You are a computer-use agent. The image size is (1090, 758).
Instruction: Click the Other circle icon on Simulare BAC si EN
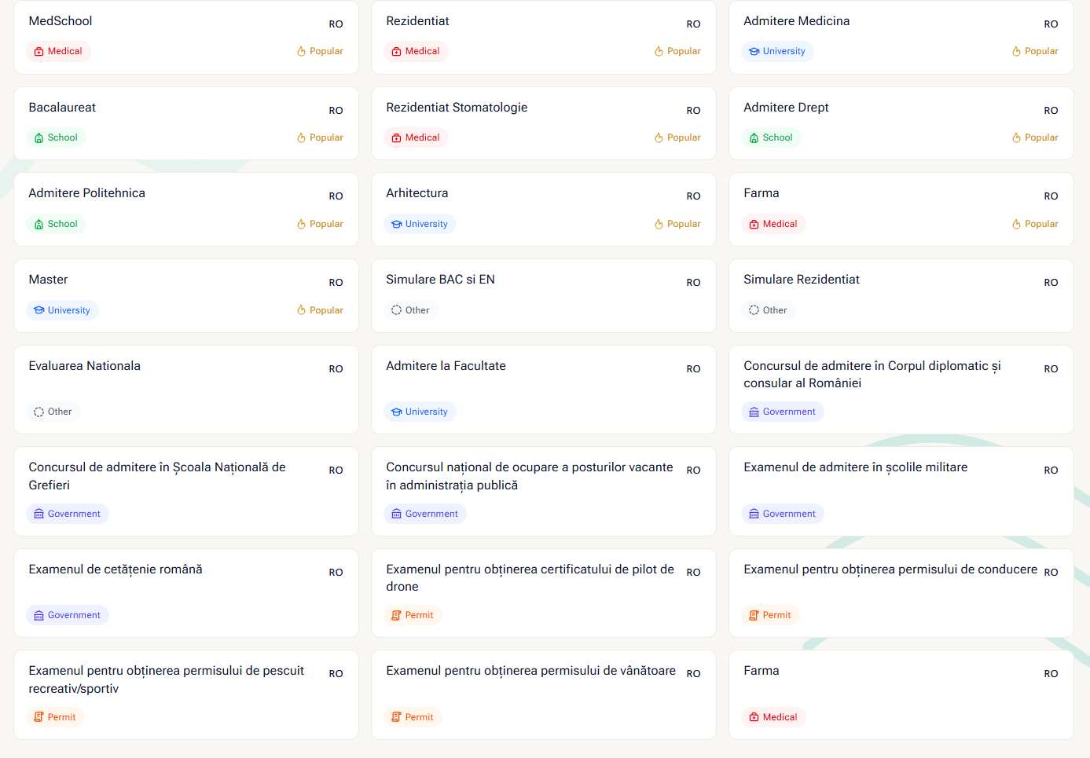[x=396, y=310]
